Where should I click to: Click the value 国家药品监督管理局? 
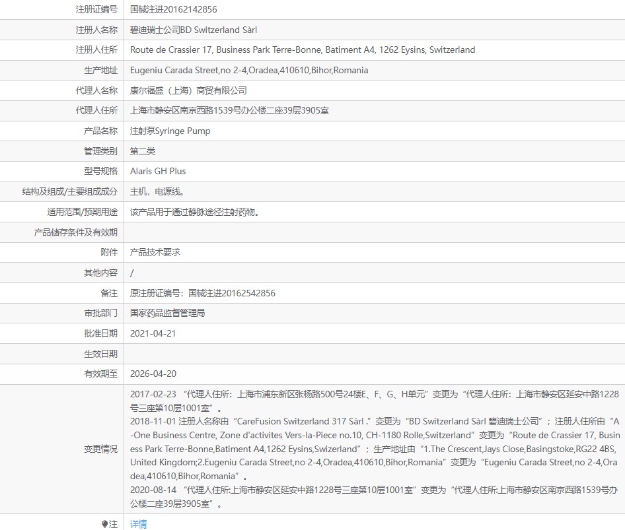167,314
